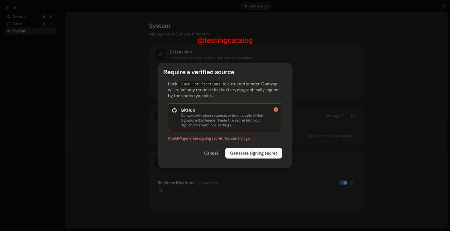Click the 'Require a verified source' title
450x231 pixels.
coord(199,72)
